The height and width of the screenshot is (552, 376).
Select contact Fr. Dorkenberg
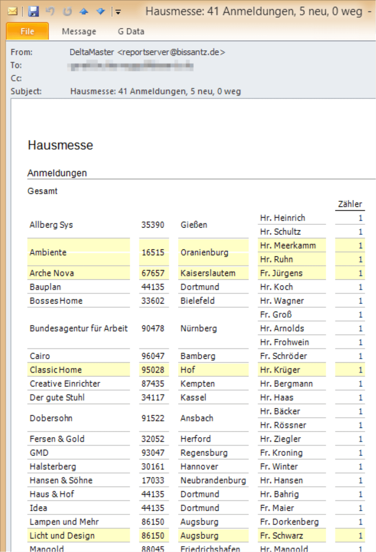tap(289, 522)
